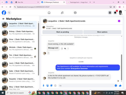Open the $1,050 2 Beds listing link
The image size is (126, 95).
[59, 28]
